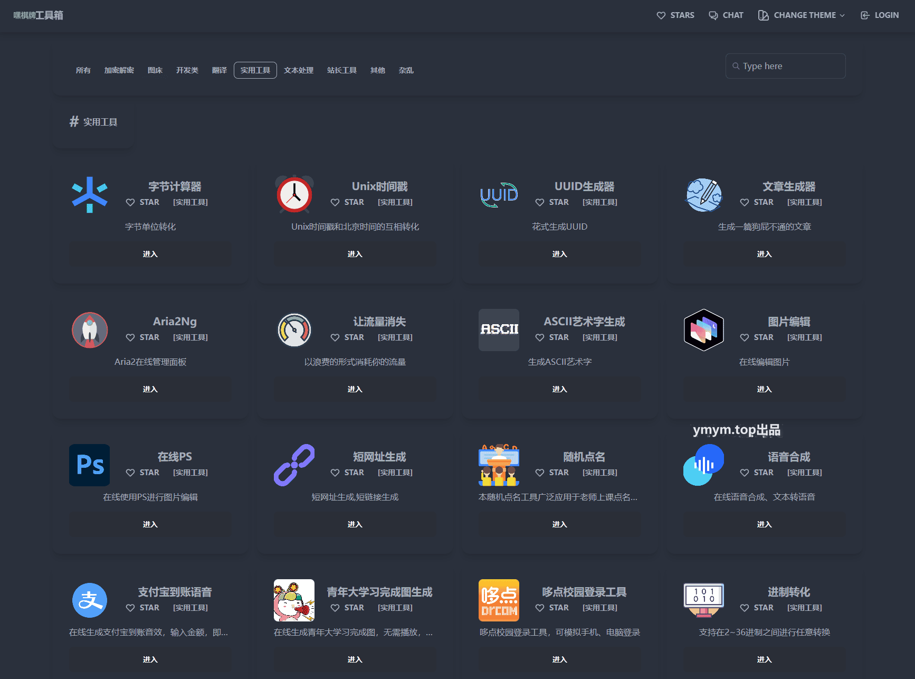915x679 pixels.
Task: Switch to the 开发类 category tab
Action: coord(187,70)
